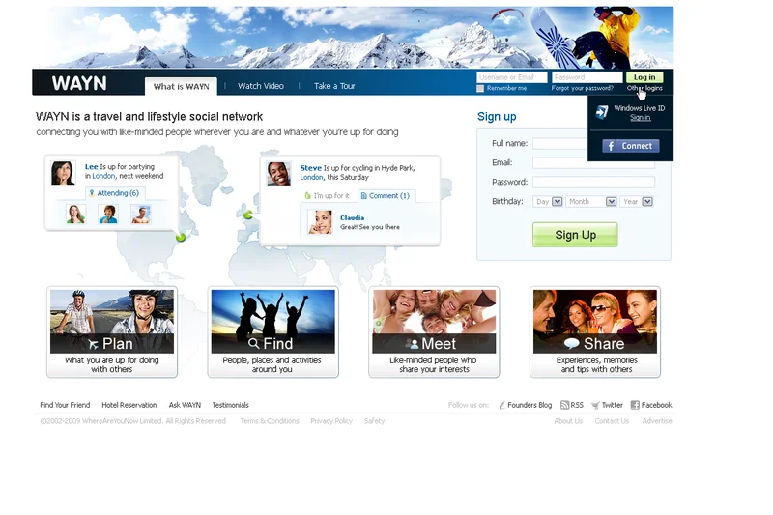Image resolution: width=773 pixels, height=515 pixels.
Task: Switch to the Watch Video tab
Action: [x=261, y=86]
